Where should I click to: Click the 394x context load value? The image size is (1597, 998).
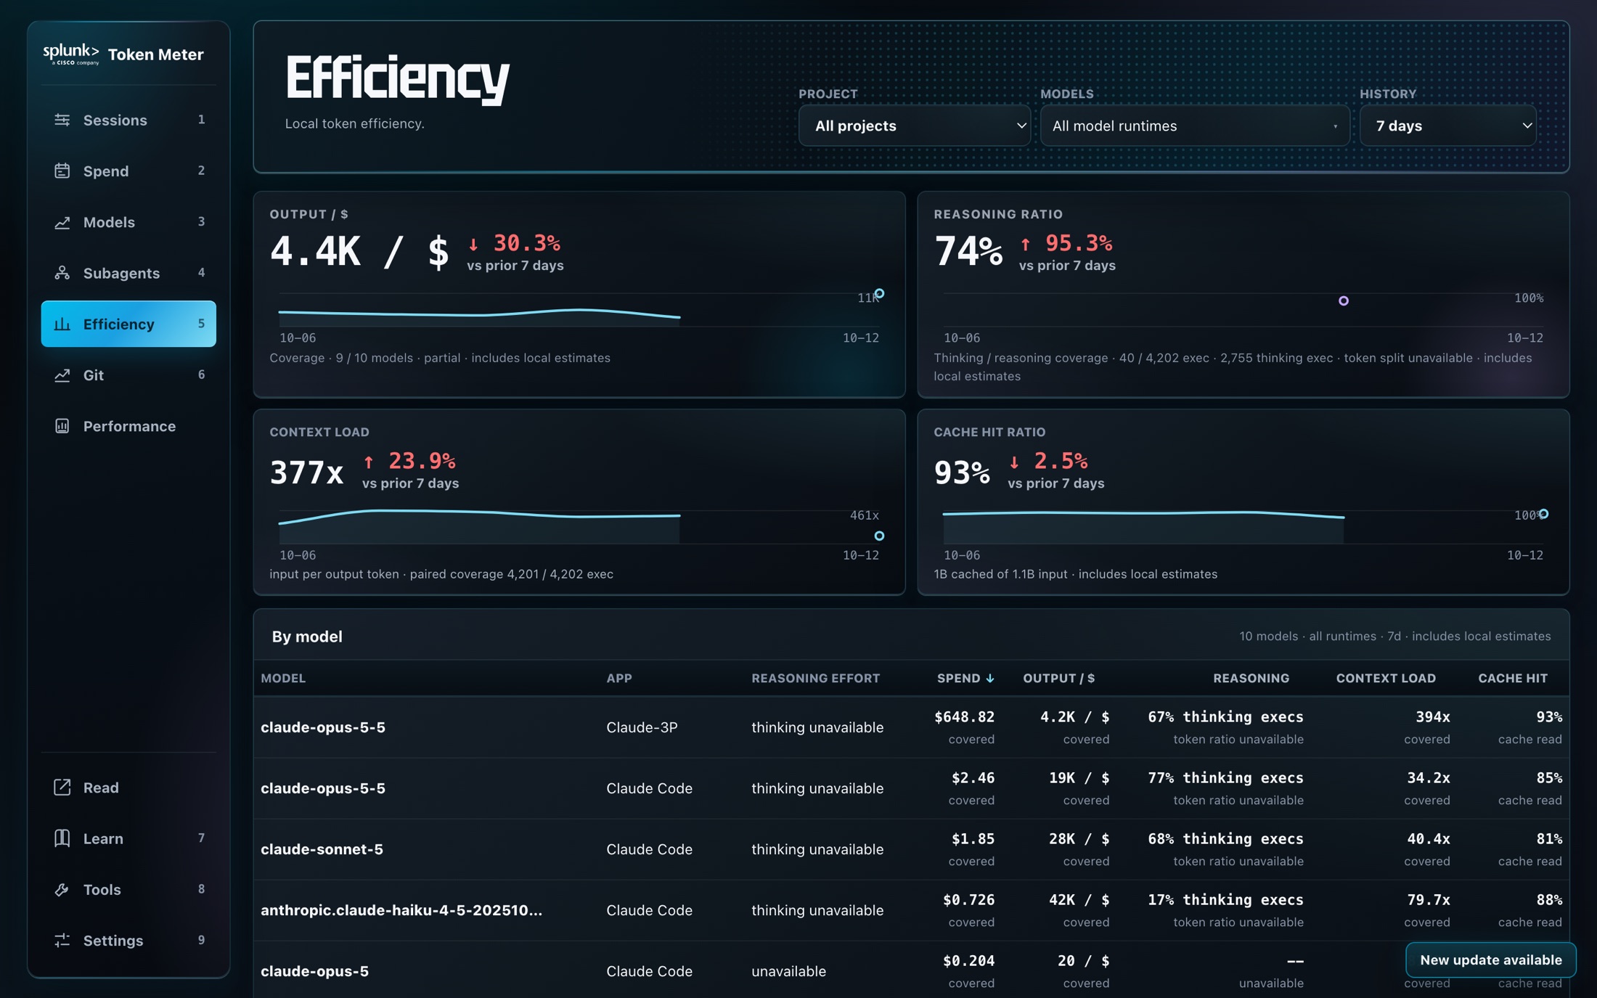1432,716
